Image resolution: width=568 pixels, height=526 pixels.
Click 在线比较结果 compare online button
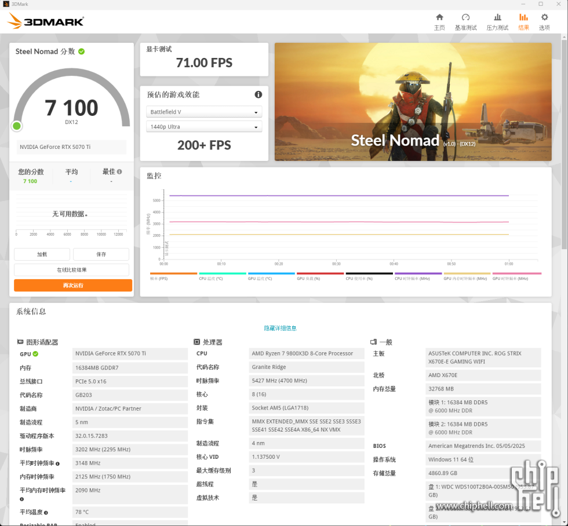click(x=72, y=270)
